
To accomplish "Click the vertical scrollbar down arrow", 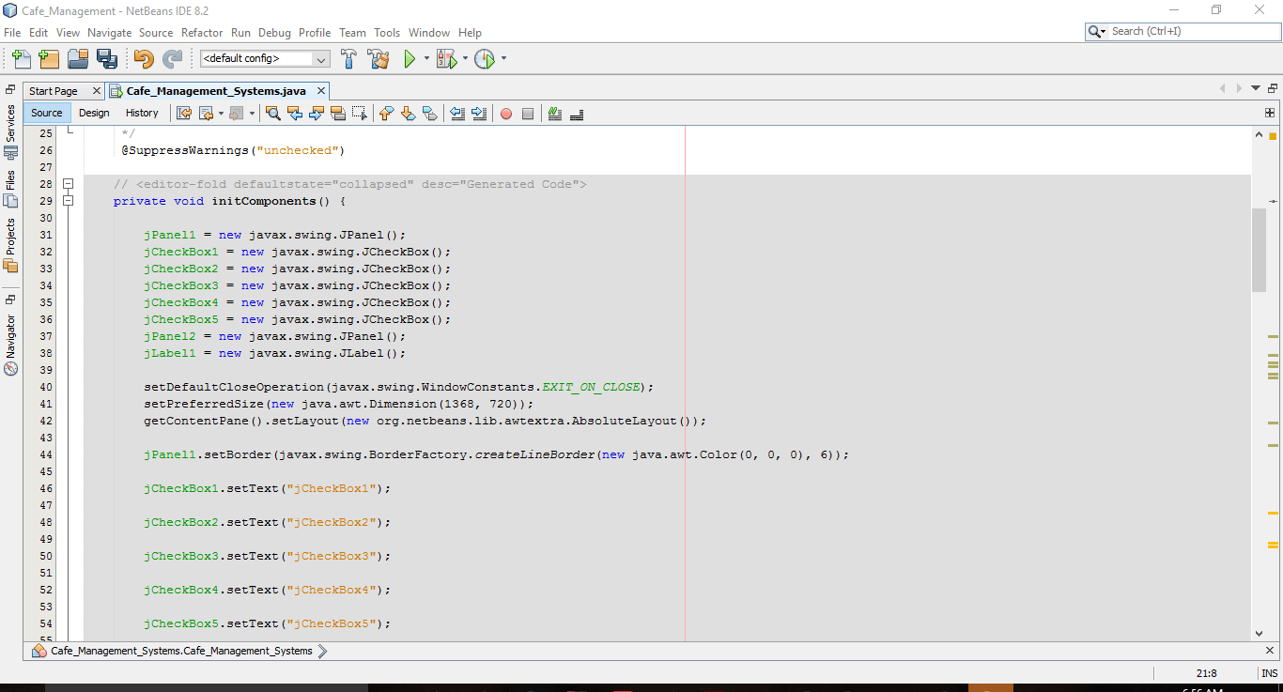I will click(x=1259, y=633).
